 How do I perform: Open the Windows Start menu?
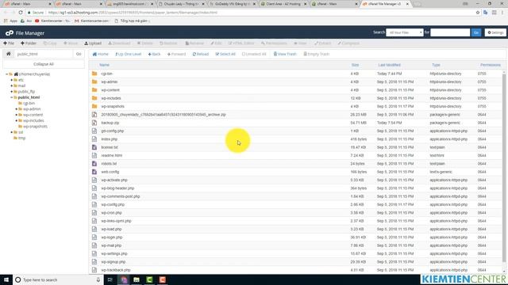[x=6, y=279]
